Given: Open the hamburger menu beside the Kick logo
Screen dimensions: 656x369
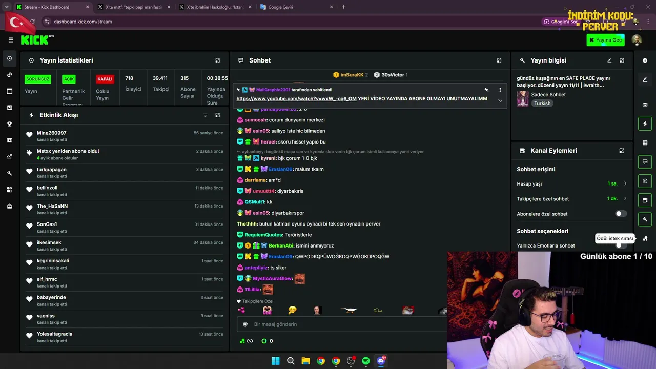Looking at the screenshot, I should (x=11, y=40).
